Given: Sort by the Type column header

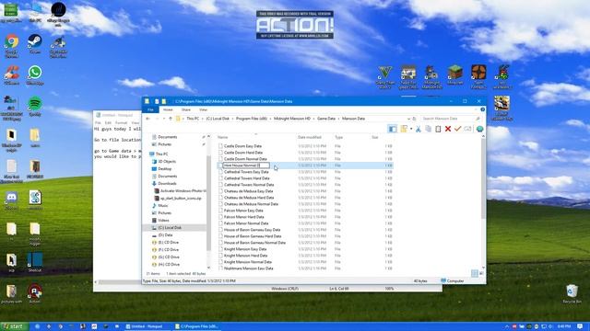Looking at the screenshot, I should (x=338, y=137).
